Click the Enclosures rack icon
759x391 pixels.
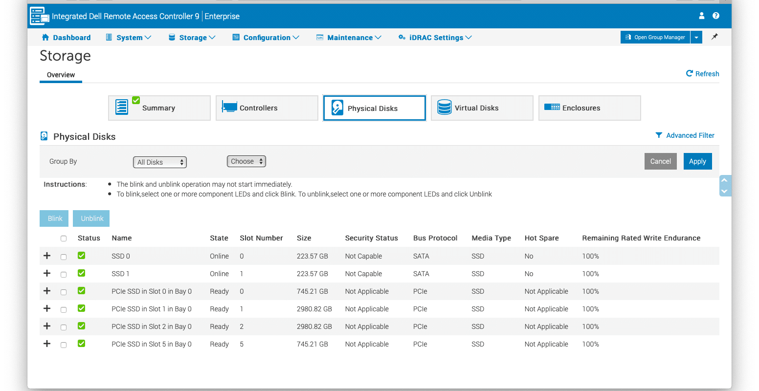[x=552, y=107]
